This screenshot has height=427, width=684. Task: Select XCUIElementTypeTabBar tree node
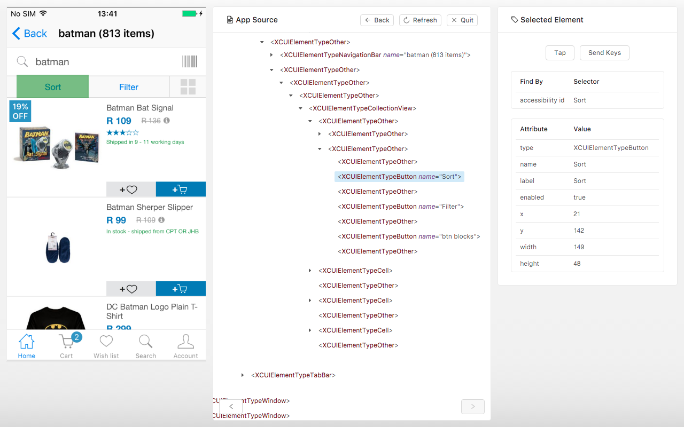tap(293, 375)
